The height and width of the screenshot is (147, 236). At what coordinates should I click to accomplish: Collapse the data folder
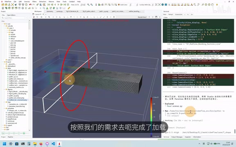coord(5,68)
